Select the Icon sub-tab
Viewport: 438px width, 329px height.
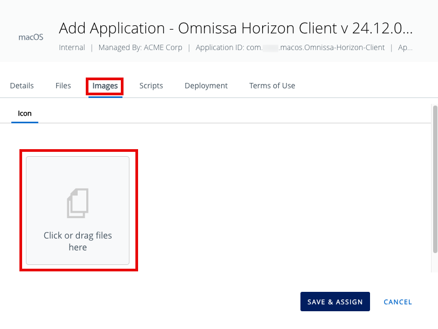point(24,113)
